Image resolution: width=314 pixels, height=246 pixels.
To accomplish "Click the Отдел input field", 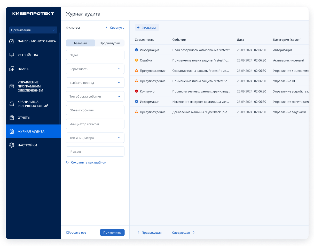I will (x=95, y=55).
